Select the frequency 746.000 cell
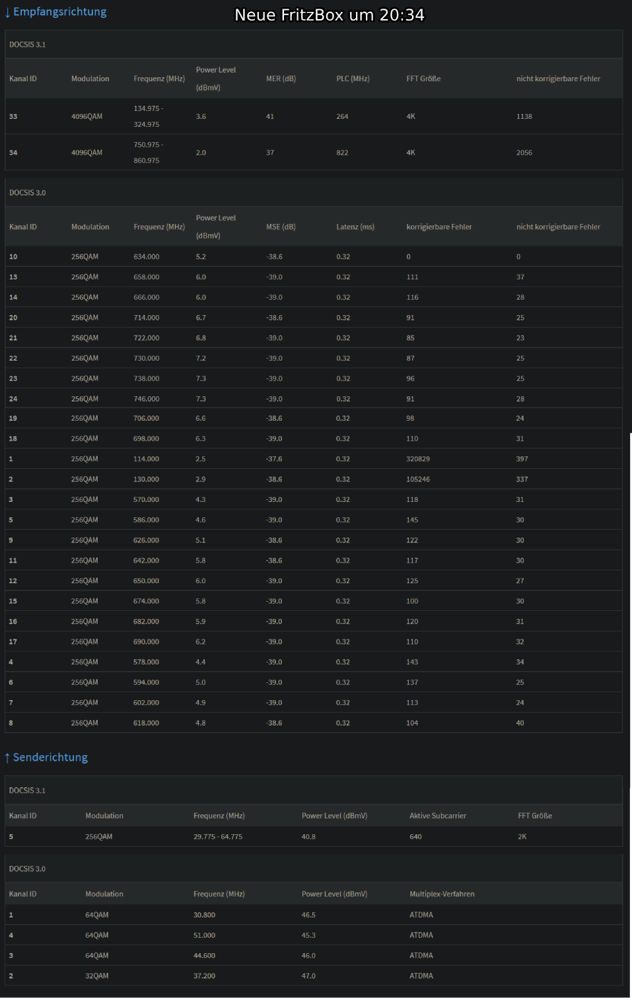The image size is (632, 998). 147,399
